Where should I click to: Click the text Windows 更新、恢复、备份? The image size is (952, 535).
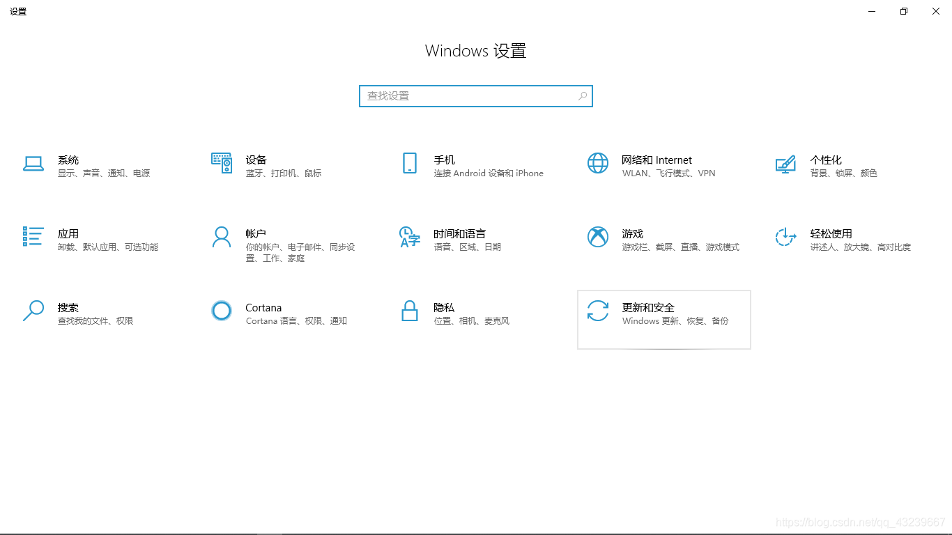click(x=675, y=321)
